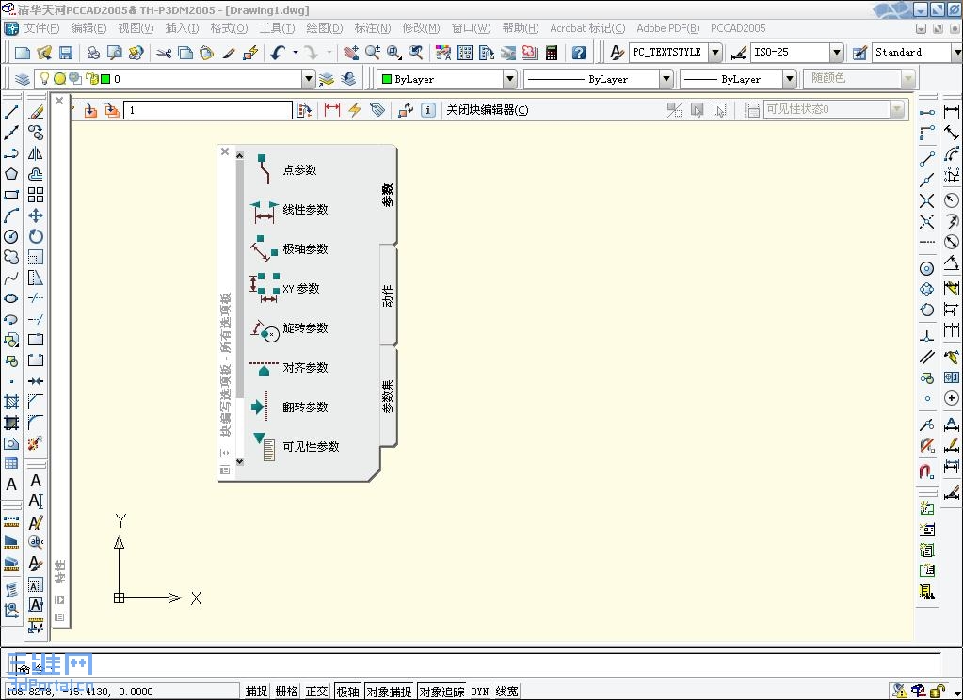Image resolution: width=963 pixels, height=700 pixels.
Task: Toggle Snap (捕捉) in status bar
Action: [256, 692]
